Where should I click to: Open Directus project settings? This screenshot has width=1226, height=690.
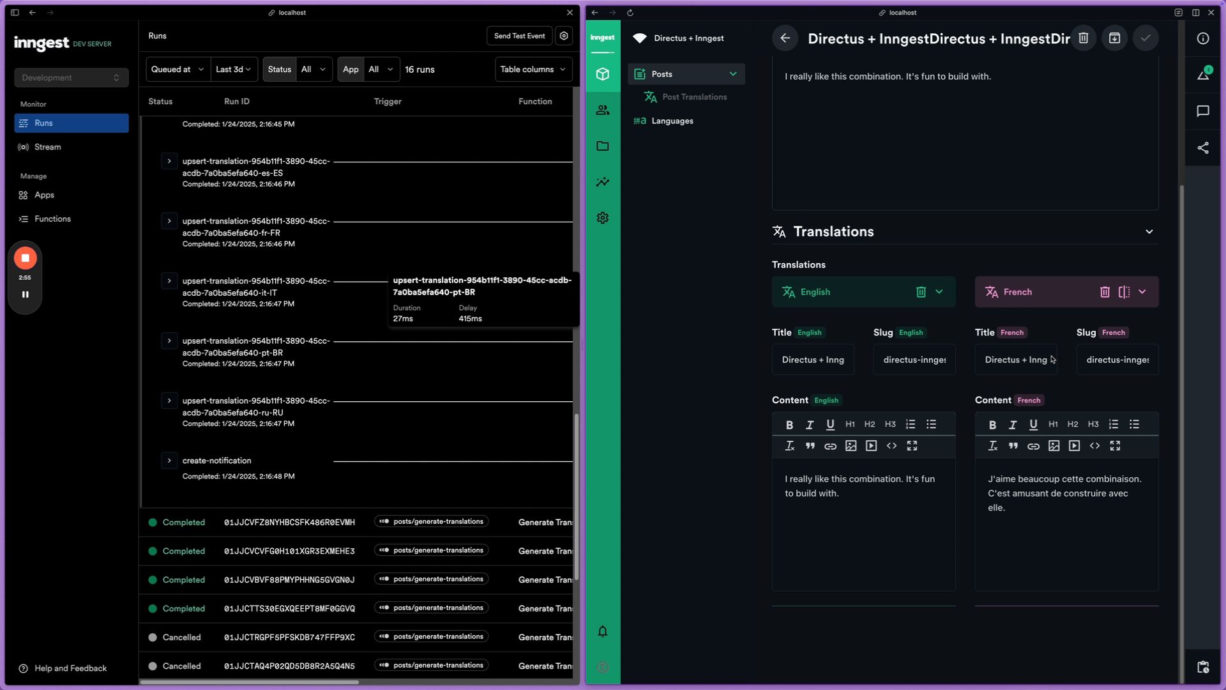tap(602, 217)
